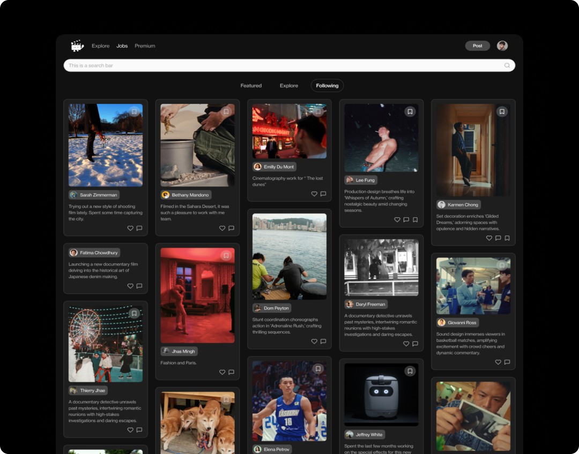The width and height of the screenshot is (579, 454).
Task: Comment on Emilly Du Mont's post
Action: click(x=323, y=194)
